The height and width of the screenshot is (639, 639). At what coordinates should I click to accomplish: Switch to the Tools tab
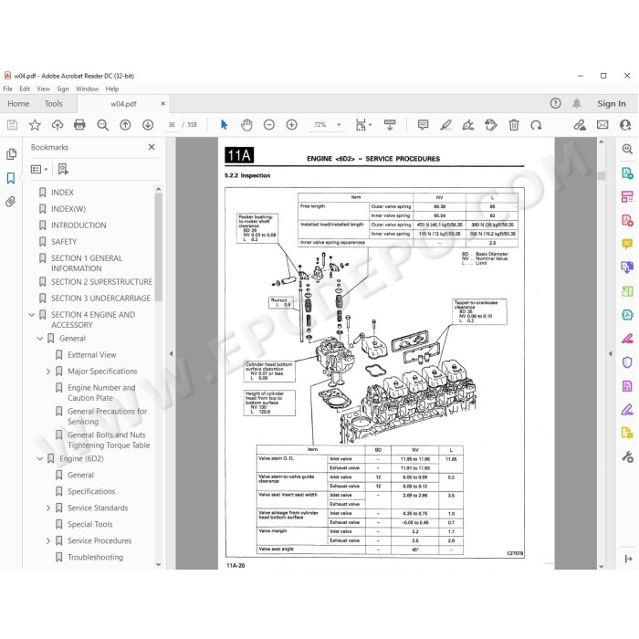pos(53,103)
